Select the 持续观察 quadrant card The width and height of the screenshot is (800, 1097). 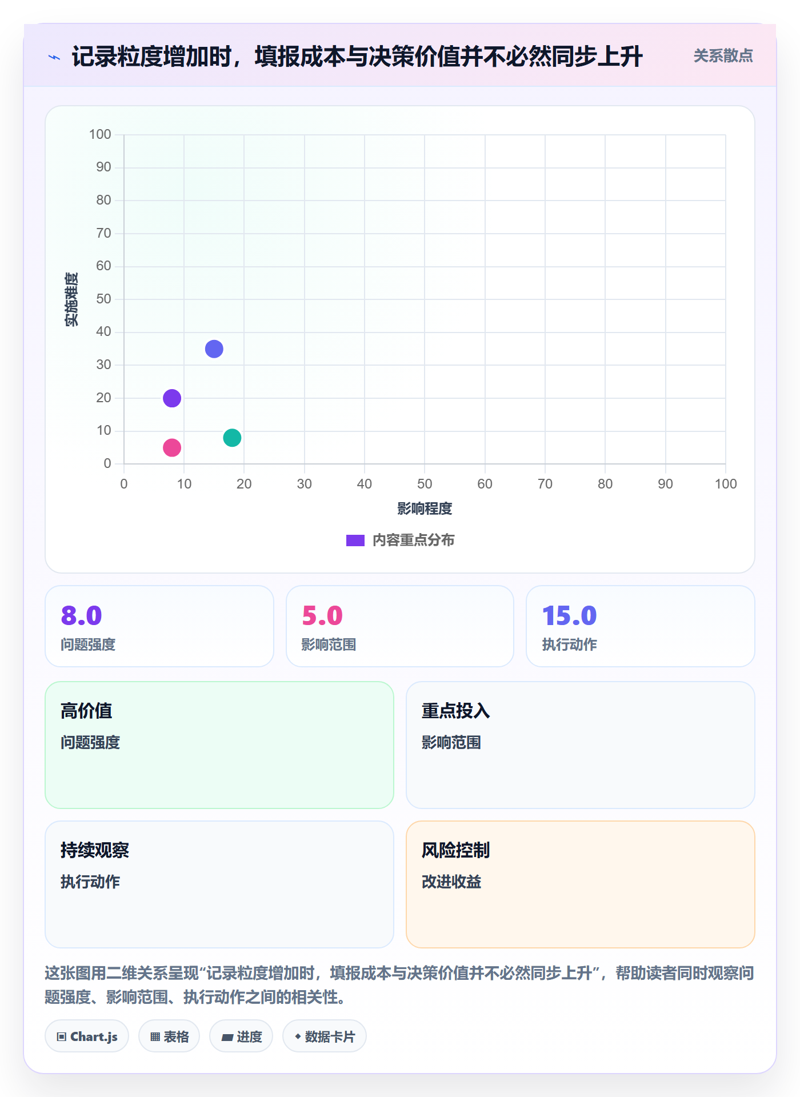click(219, 884)
